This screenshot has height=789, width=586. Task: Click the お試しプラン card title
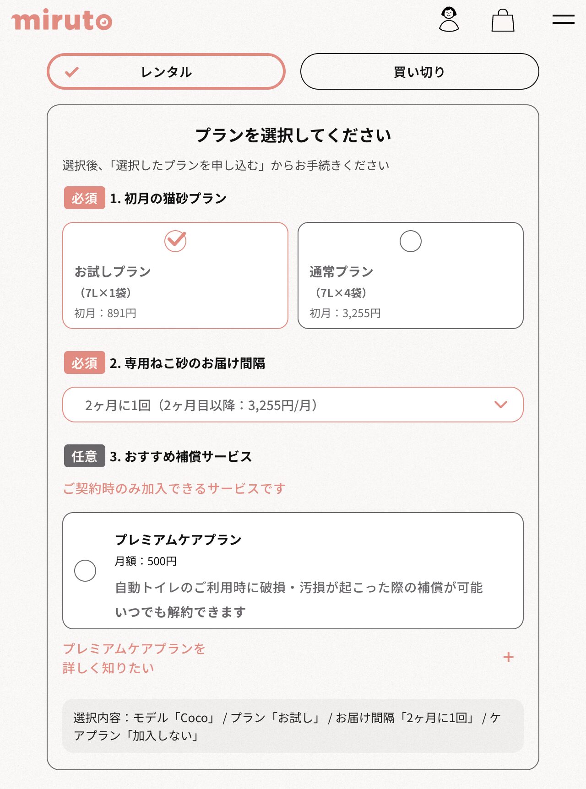[113, 272]
